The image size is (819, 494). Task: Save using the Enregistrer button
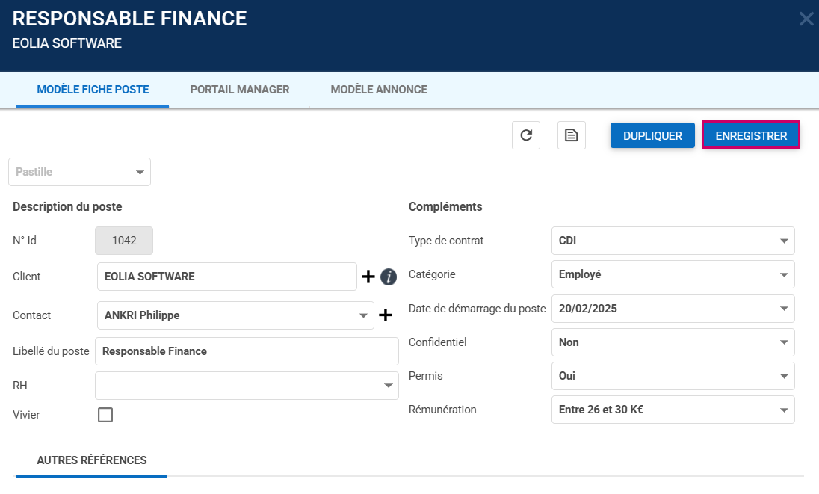tap(751, 135)
